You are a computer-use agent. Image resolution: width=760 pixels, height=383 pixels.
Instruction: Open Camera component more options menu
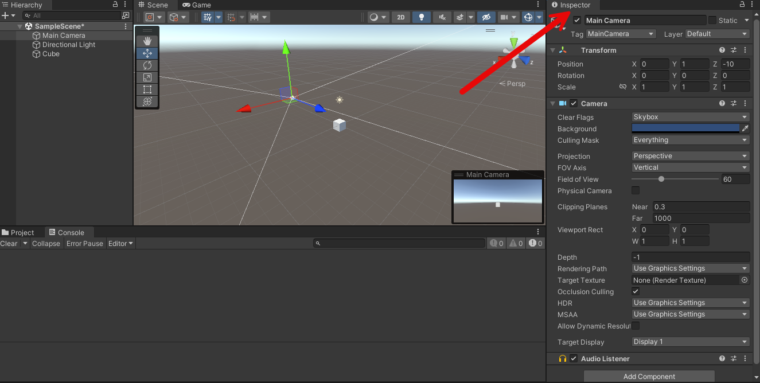point(745,104)
